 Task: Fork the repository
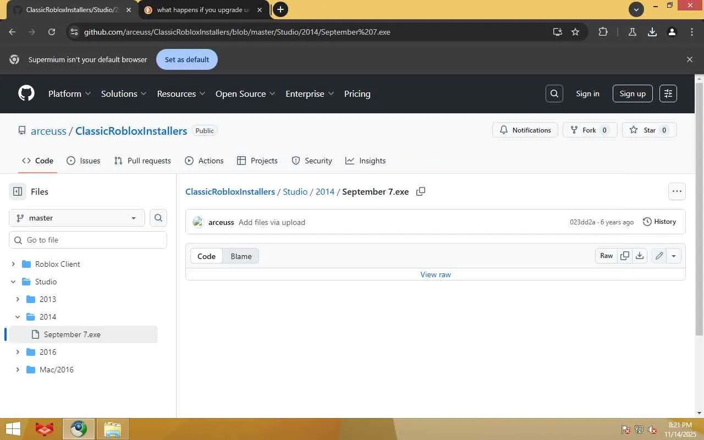tap(590, 130)
